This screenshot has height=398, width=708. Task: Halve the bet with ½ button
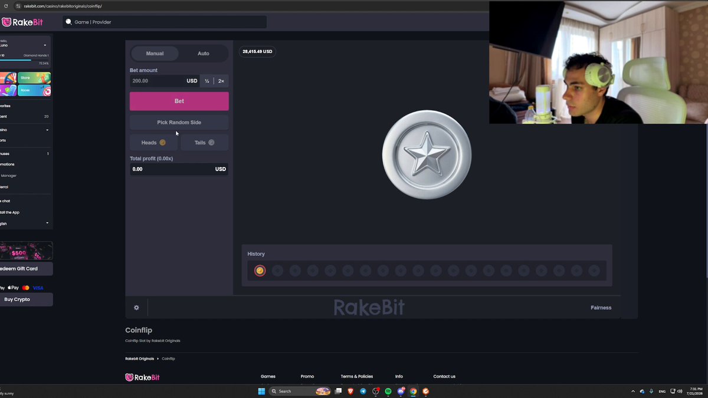point(207,81)
